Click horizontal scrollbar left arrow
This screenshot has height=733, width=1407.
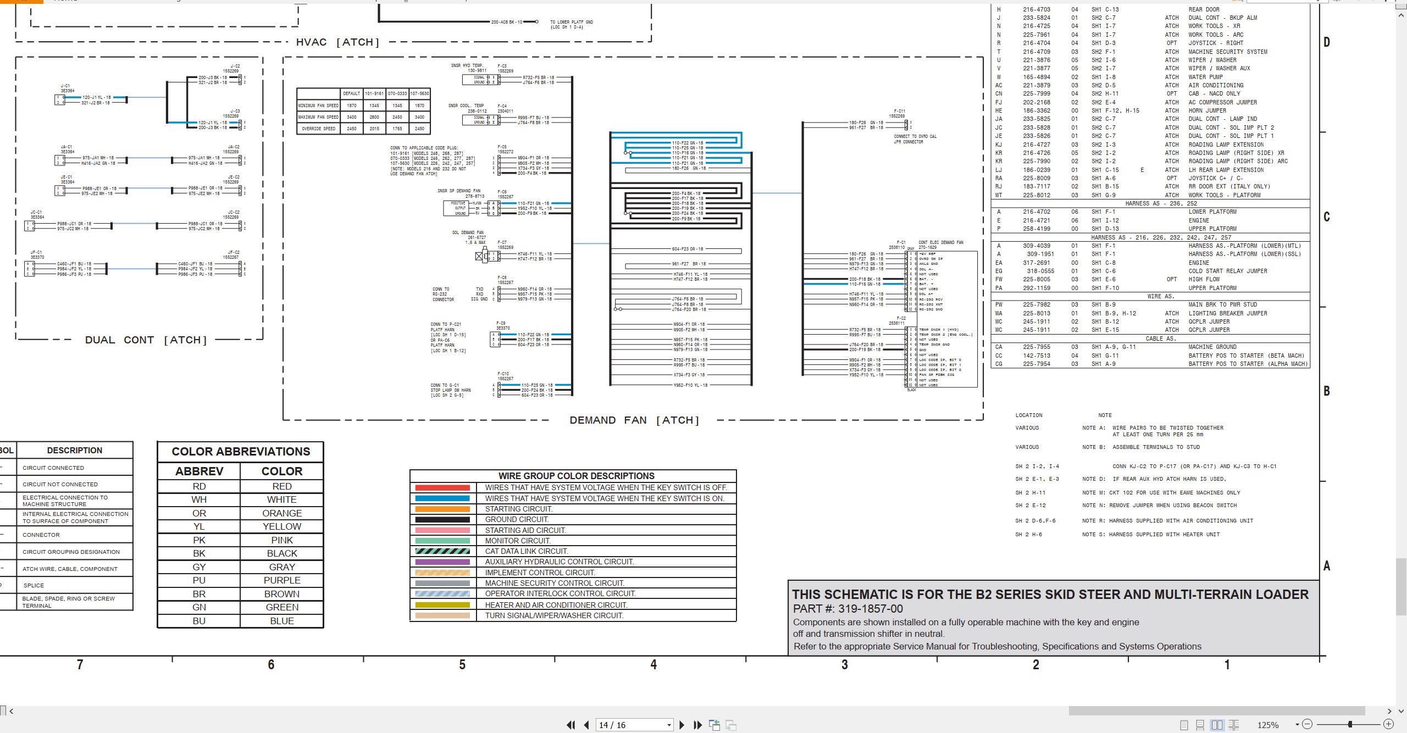pos(12,711)
